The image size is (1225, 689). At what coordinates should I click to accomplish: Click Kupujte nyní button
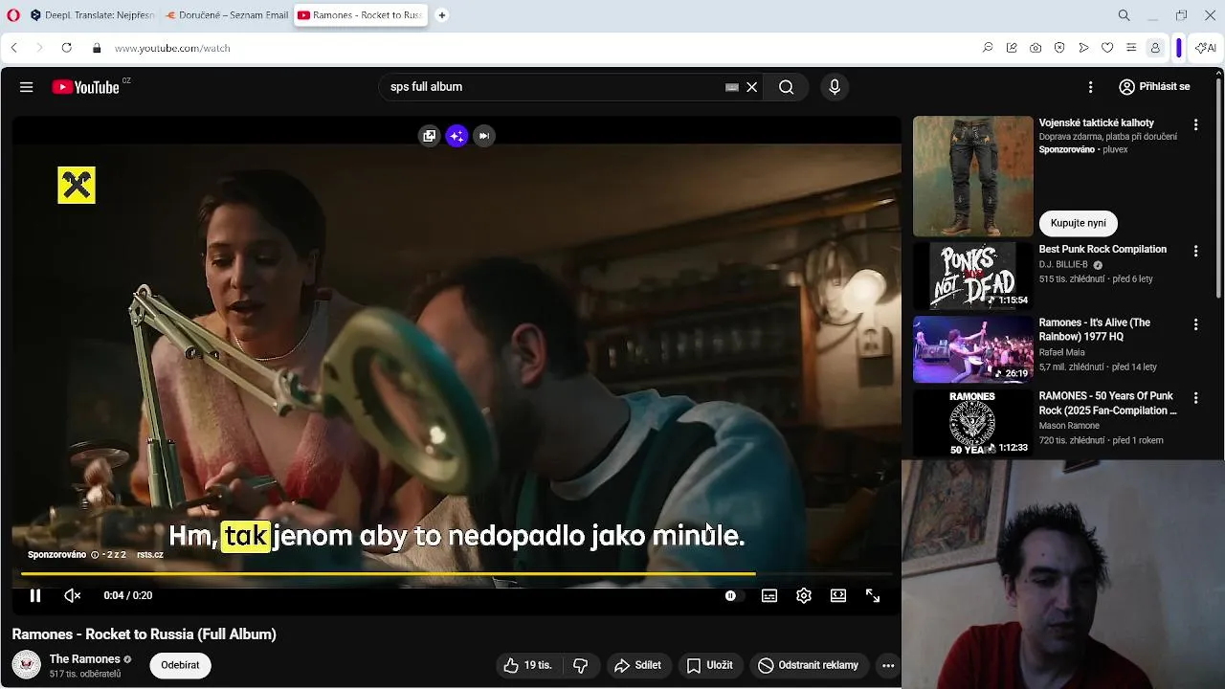pyautogui.click(x=1079, y=223)
